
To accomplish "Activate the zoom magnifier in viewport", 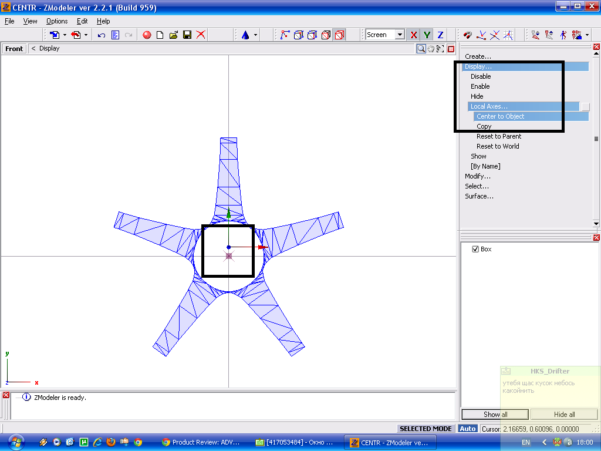I will 421,49.
